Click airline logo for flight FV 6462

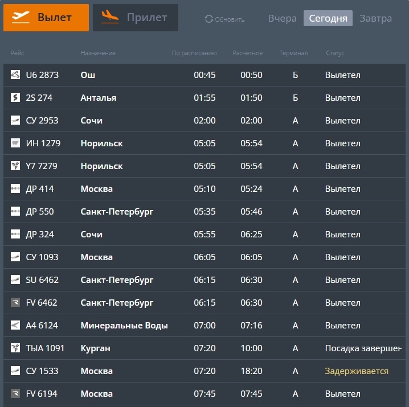tap(15, 302)
